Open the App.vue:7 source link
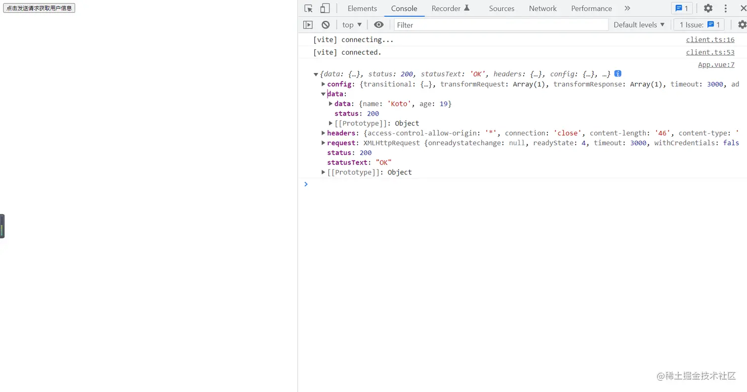747x392 pixels. [716, 65]
